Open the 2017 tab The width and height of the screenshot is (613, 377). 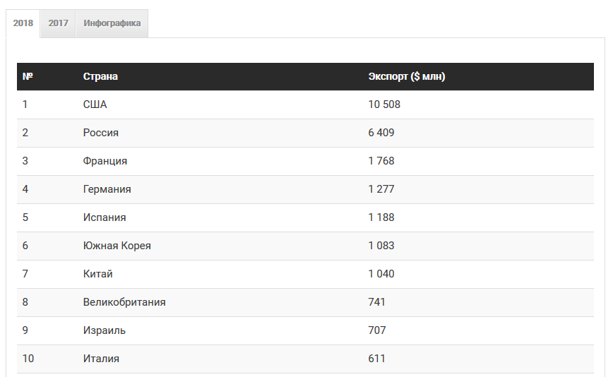click(58, 23)
